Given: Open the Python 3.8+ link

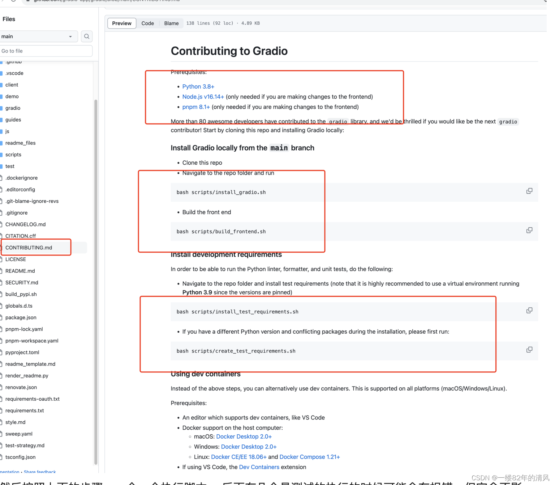Looking at the screenshot, I should coord(198,87).
